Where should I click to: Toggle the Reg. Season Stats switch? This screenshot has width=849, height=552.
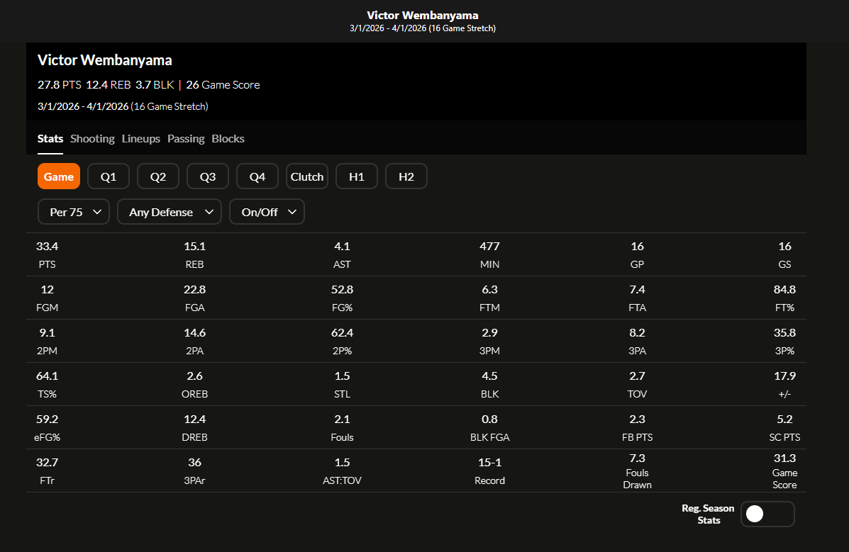coord(767,514)
